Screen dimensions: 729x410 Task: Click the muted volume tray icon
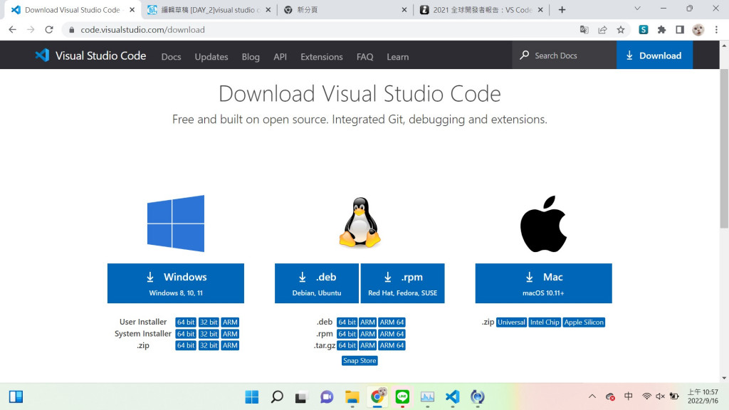pyautogui.click(x=660, y=396)
